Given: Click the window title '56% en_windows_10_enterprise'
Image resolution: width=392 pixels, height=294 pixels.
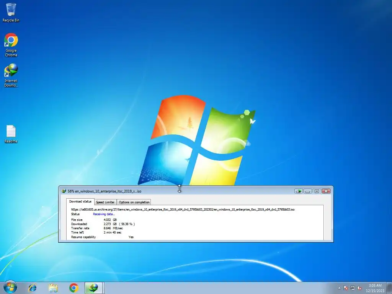Looking at the screenshot, I should tap(105, 191).
